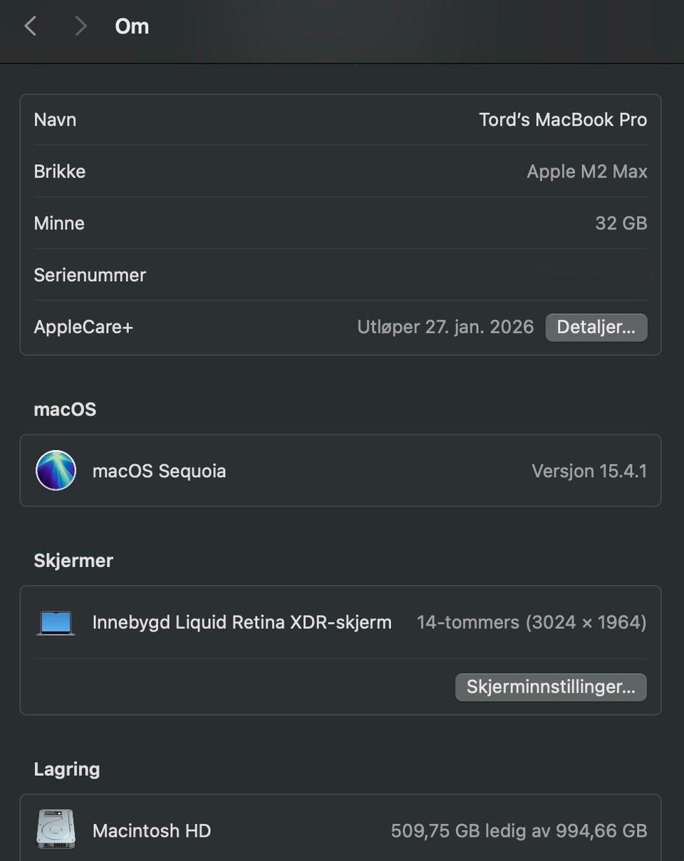The height and width of the screenshot is (861, 684).
Task: Click the macOS Sequoia name label
Action: (159, 472)
